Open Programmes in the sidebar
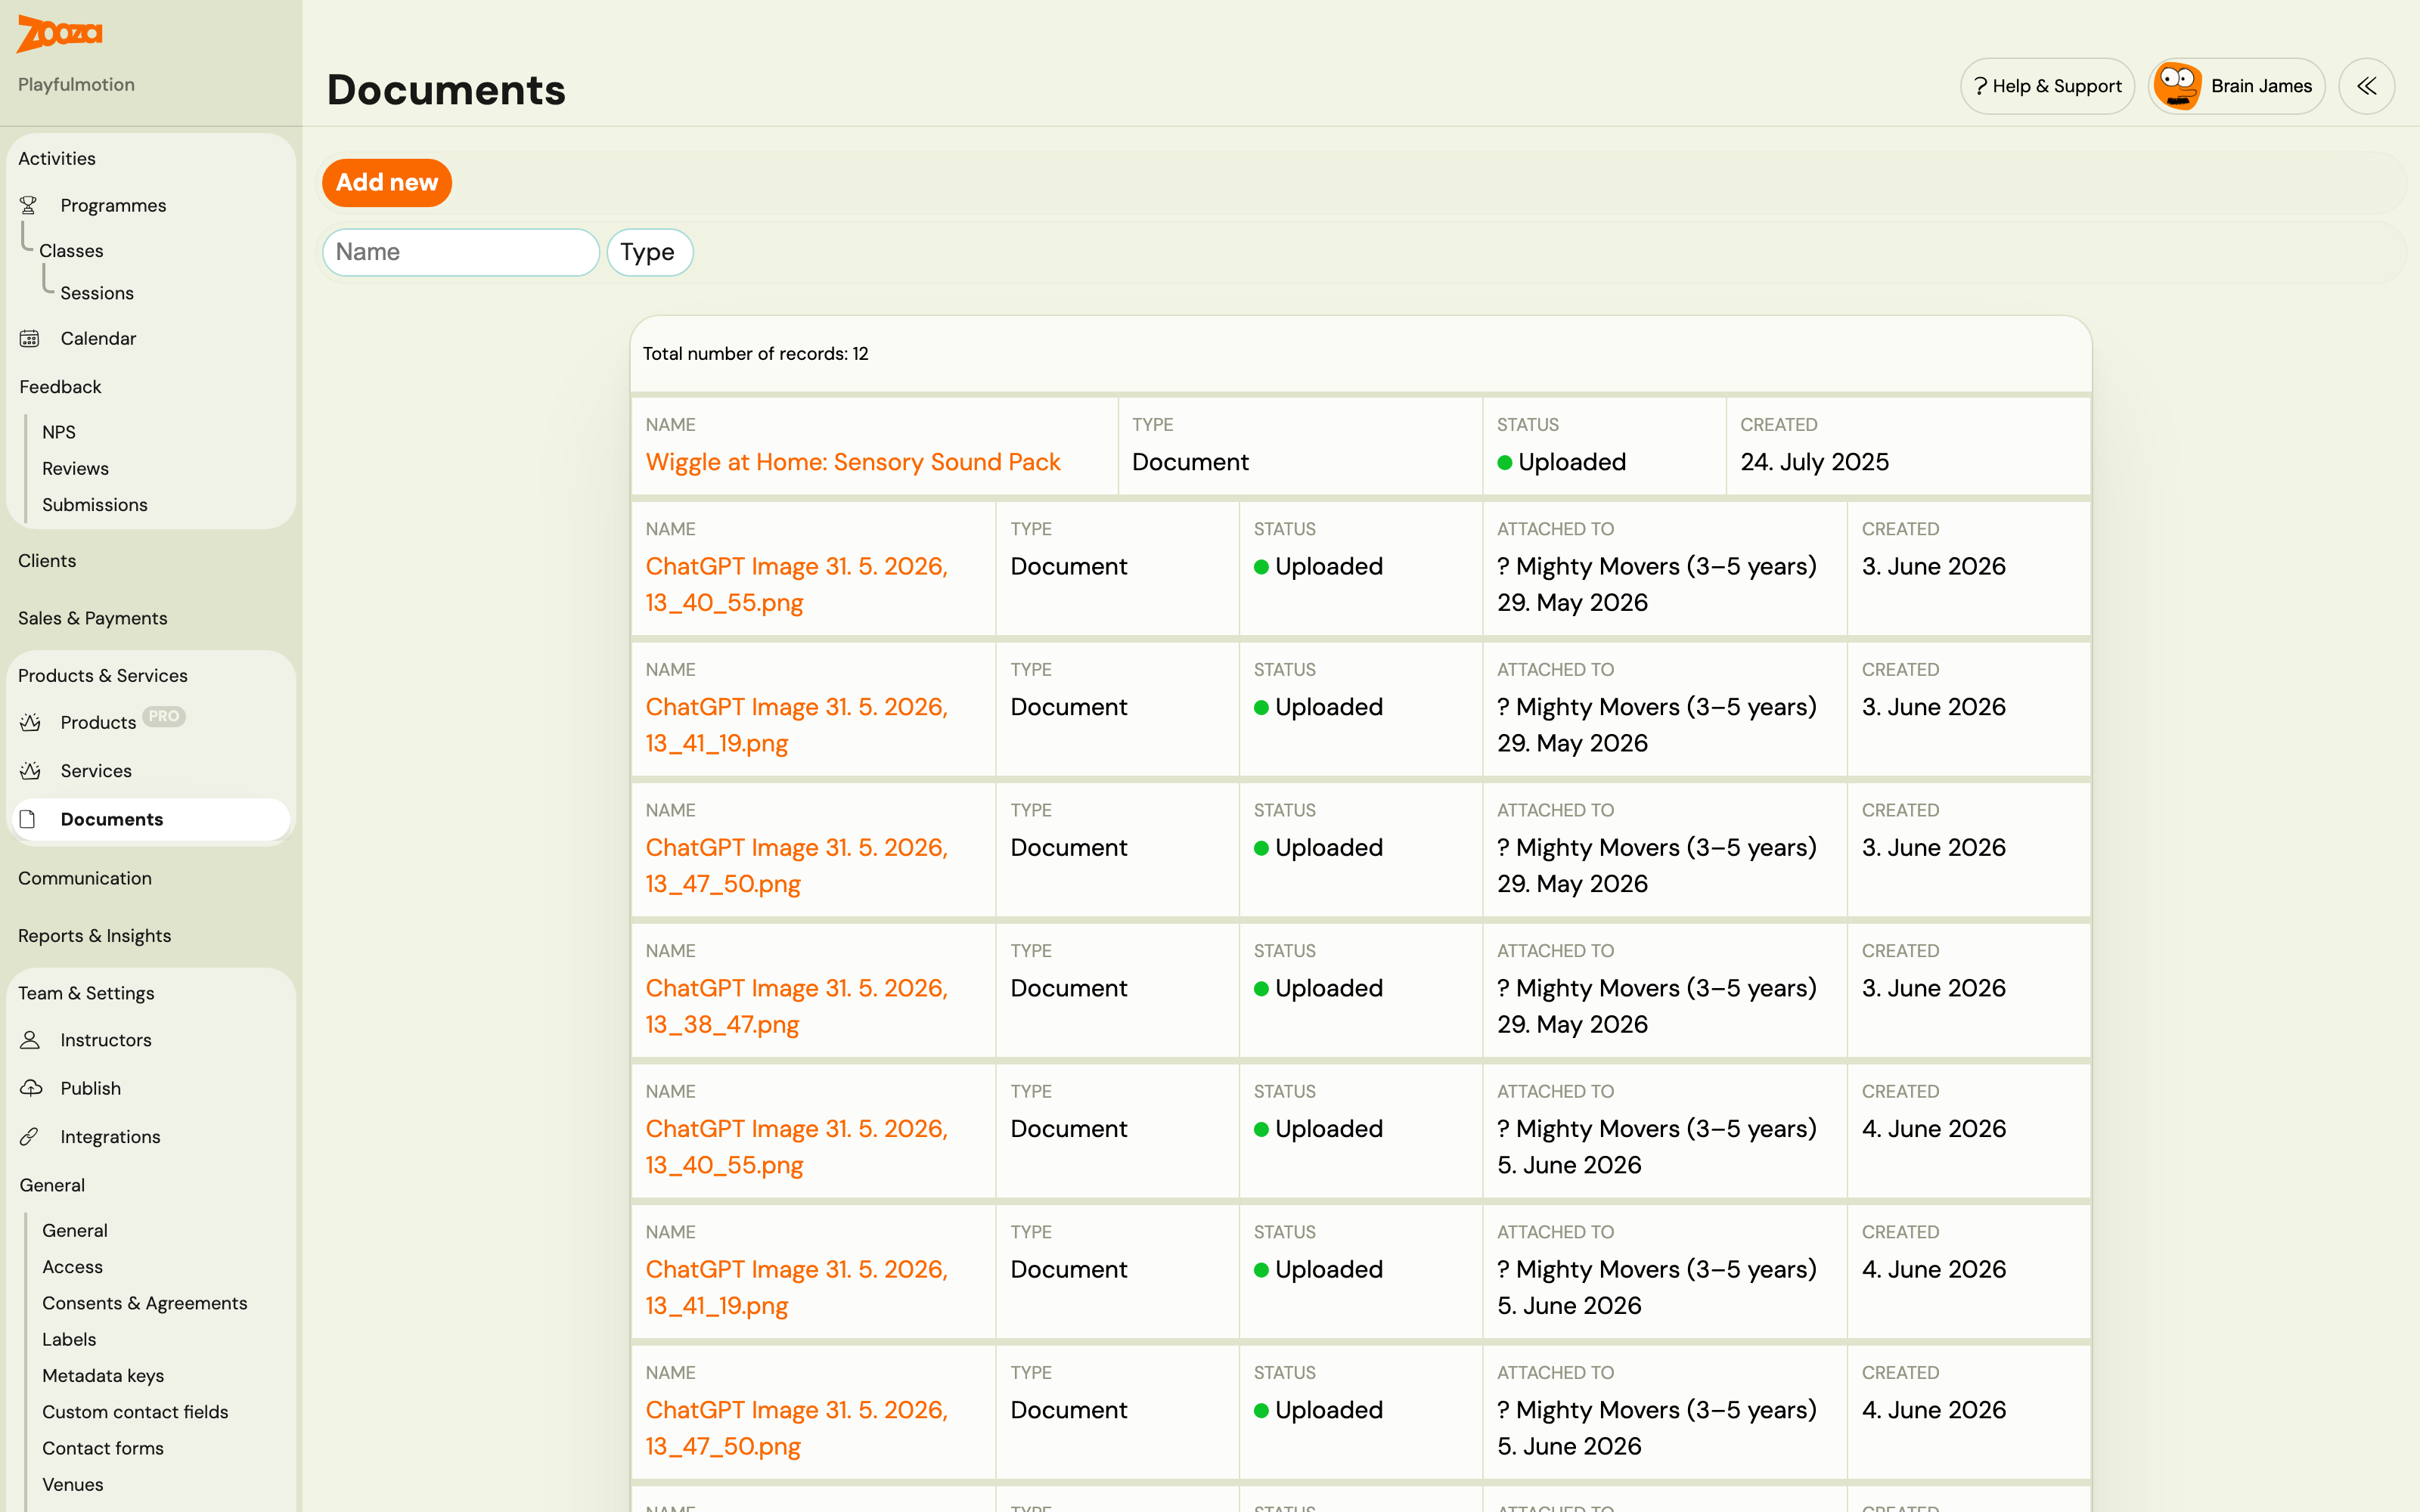Image resolution: width=2420 pixels, height=1512 pixels. click(113, 205)
